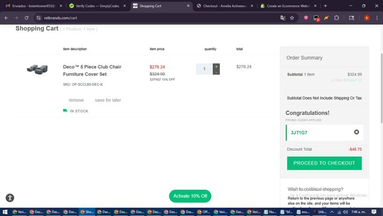Click the taskbar clock 7:48 a.m.

358,212
